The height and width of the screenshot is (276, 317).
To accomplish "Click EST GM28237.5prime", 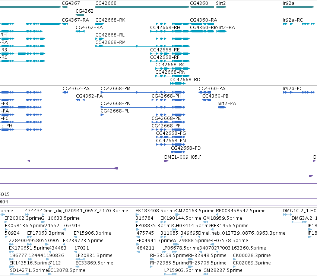I will tap(206, 274).
